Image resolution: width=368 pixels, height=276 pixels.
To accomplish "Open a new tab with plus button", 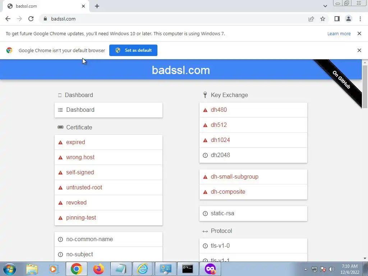I will pos(97,6).
